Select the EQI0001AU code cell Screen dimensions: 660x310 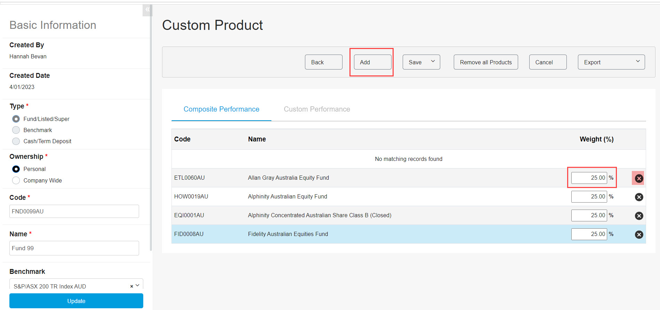pyautogui.click(x=189, y=215)
